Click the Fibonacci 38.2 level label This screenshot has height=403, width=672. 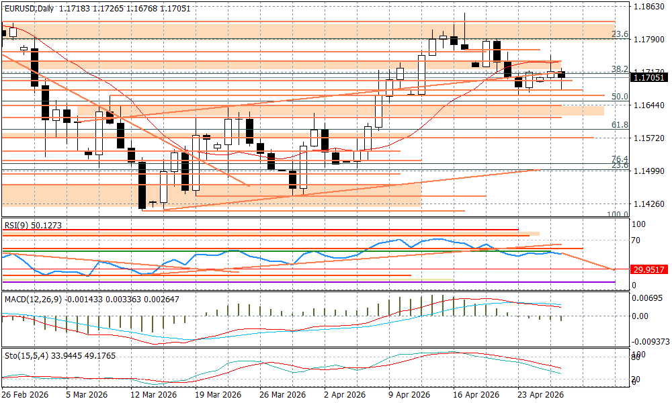pos(620,69)
